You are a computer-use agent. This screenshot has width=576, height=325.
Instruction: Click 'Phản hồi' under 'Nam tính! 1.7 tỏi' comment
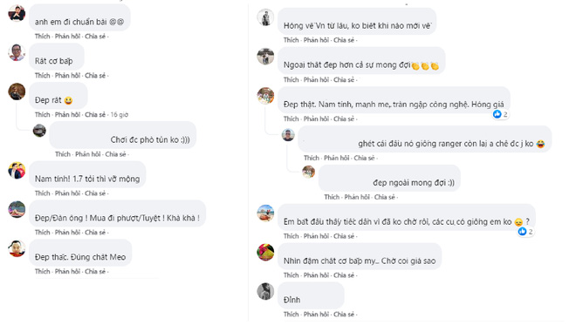(67, 193)
